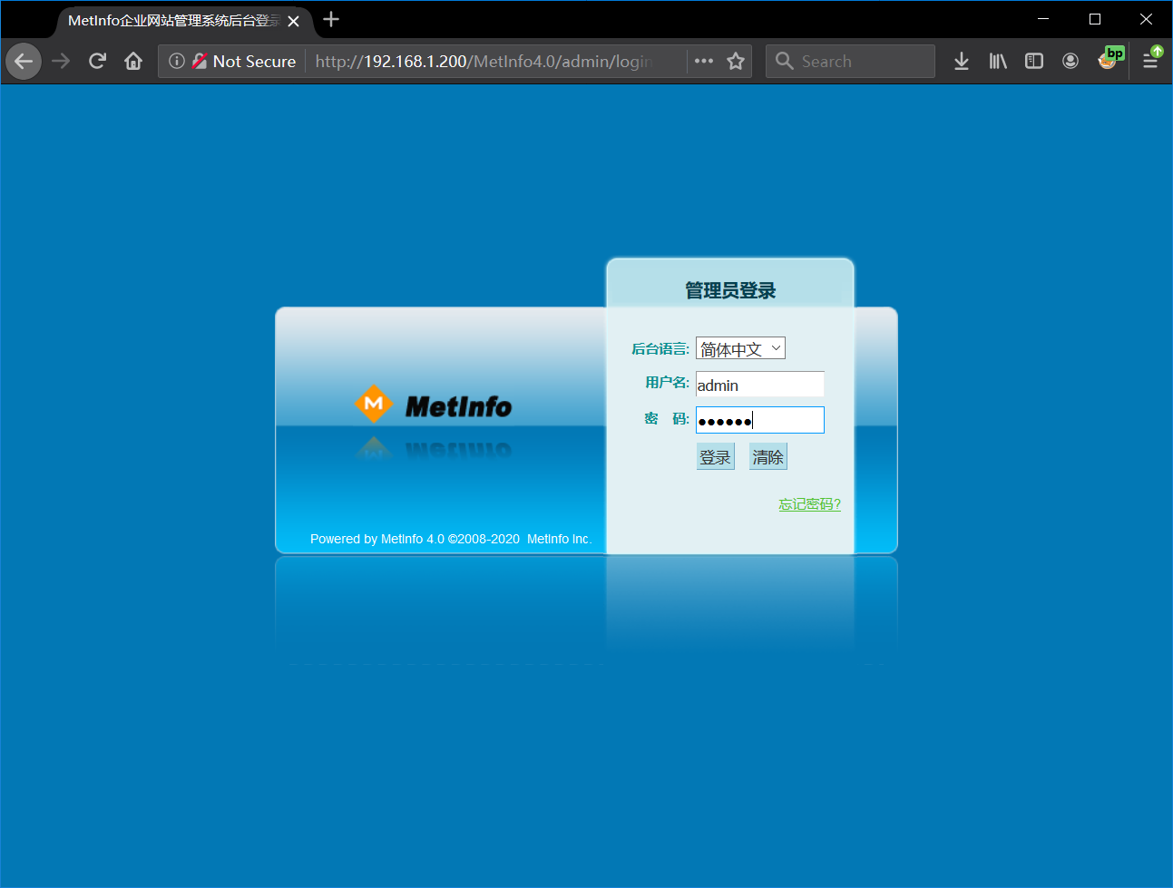Click the Not Secure label text

254,61
